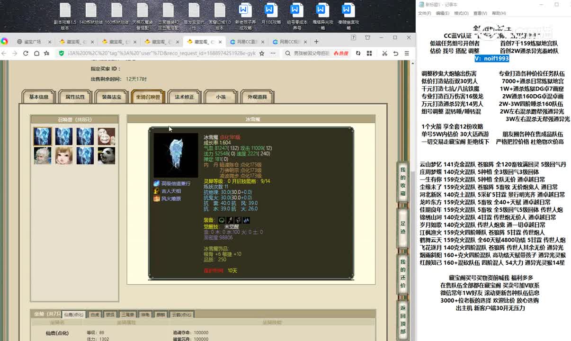Open Notepad 格式(O) menu
Screen dimensions: 571x341
click(x=461, y=13)
